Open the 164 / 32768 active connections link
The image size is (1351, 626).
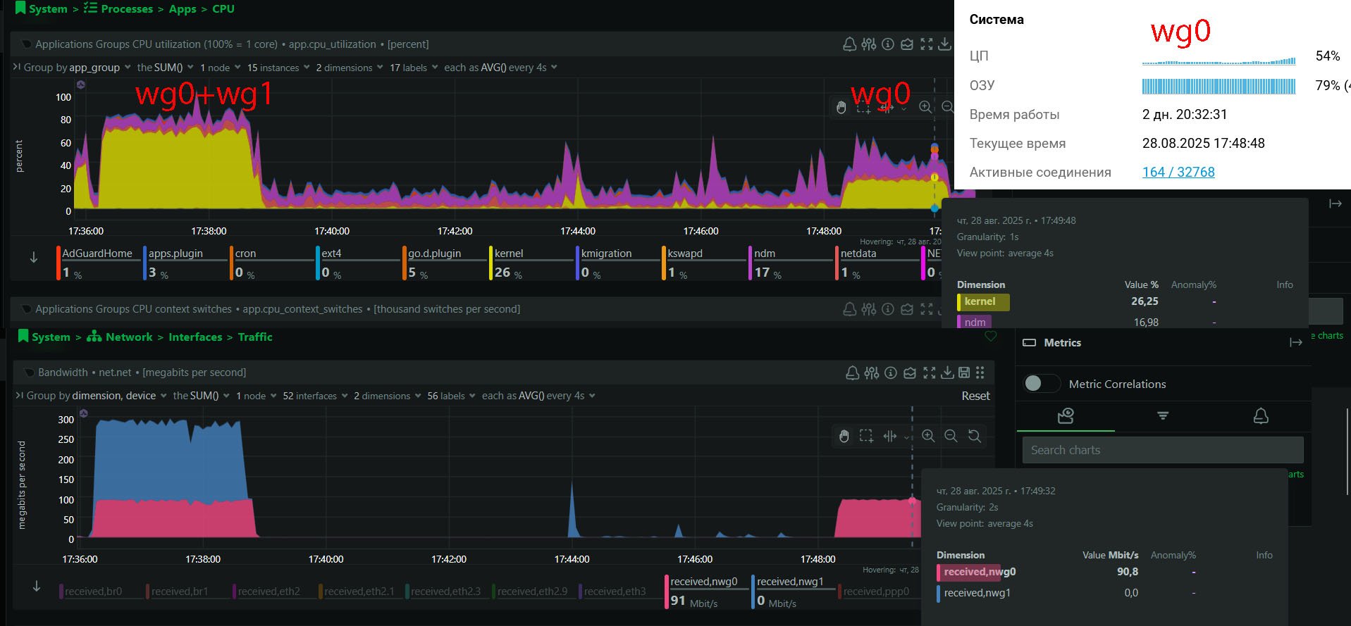[1178, 172]
